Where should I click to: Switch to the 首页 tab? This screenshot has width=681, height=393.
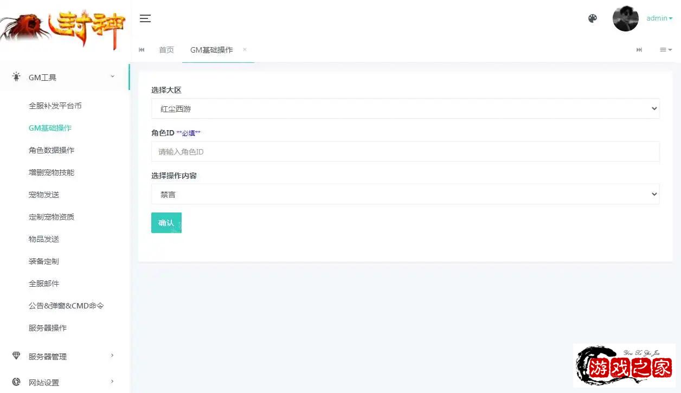tap(166, 50)
